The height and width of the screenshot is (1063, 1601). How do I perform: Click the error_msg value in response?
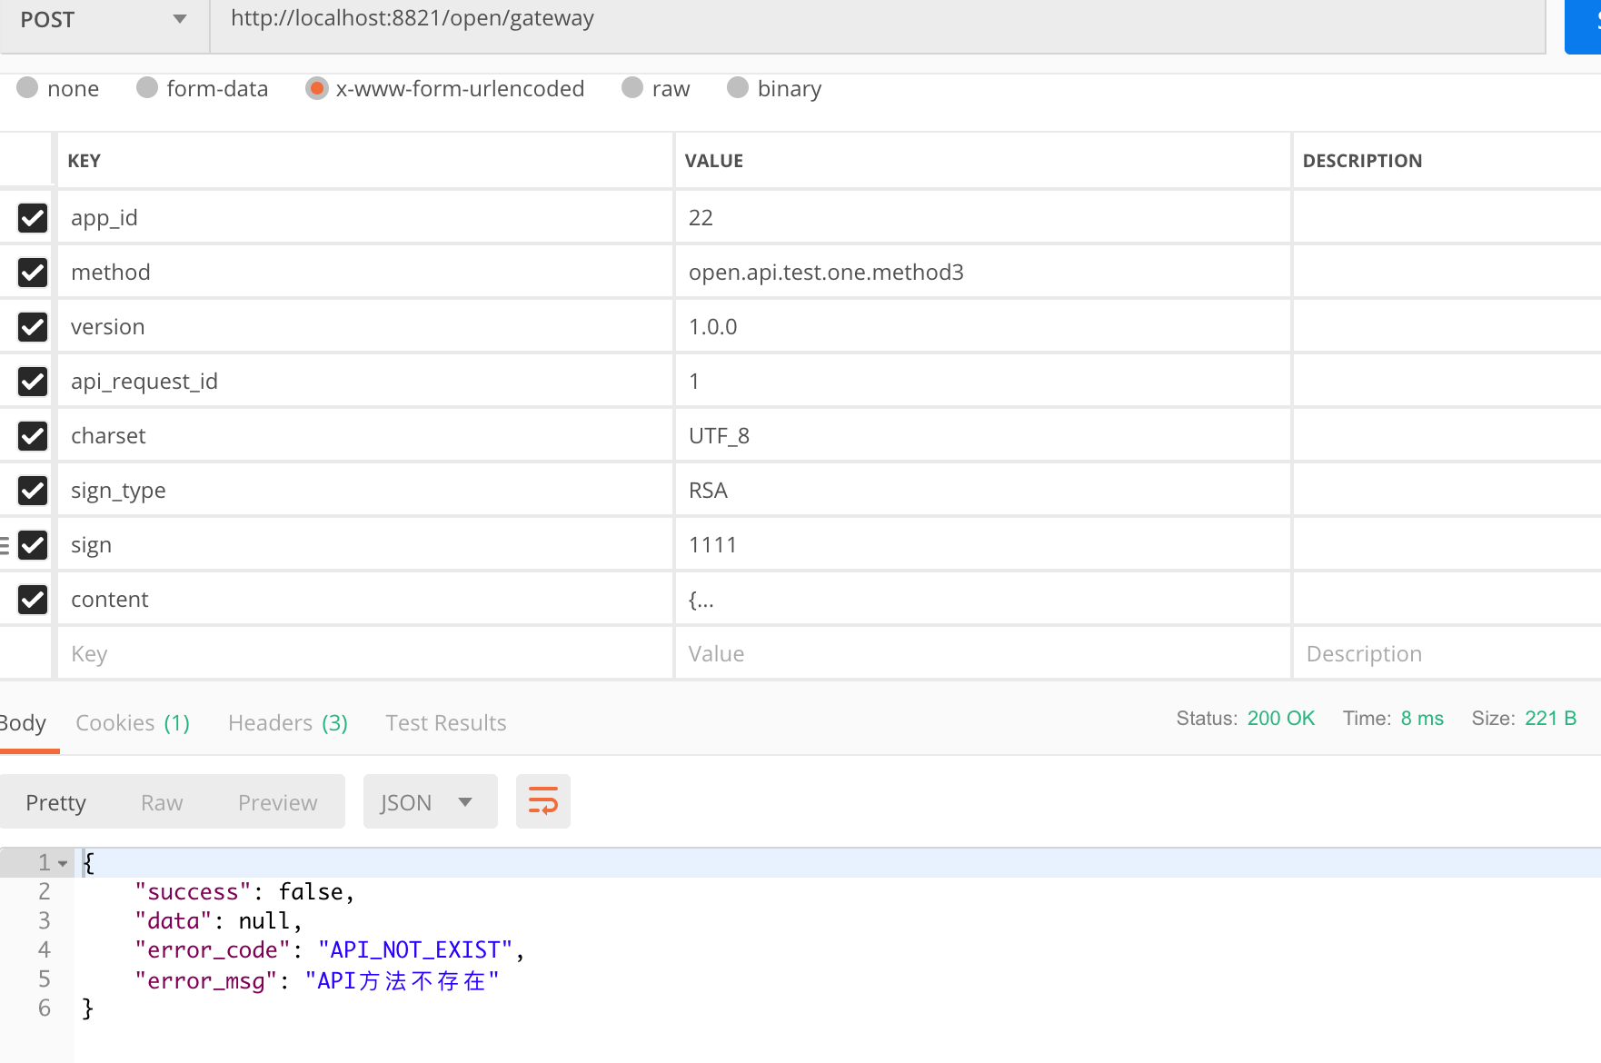[402, 980]
